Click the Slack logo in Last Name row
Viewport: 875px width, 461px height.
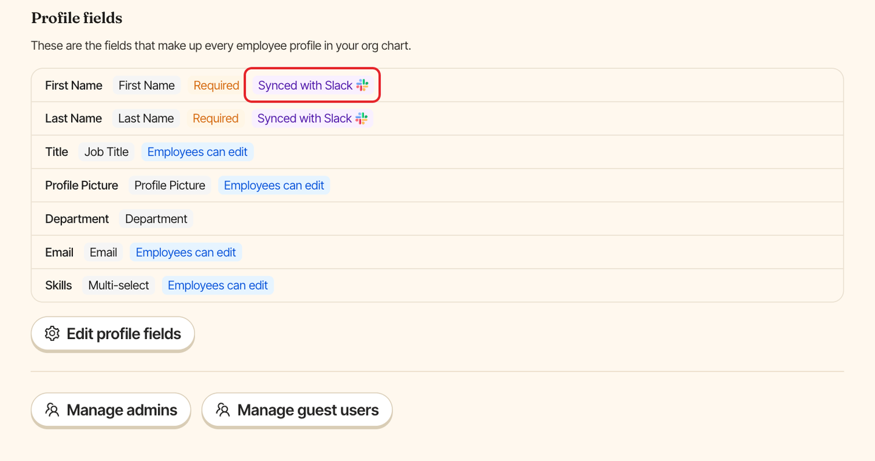tap(362, 118)
